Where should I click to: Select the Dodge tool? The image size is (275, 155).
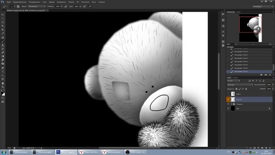(3, 64)
